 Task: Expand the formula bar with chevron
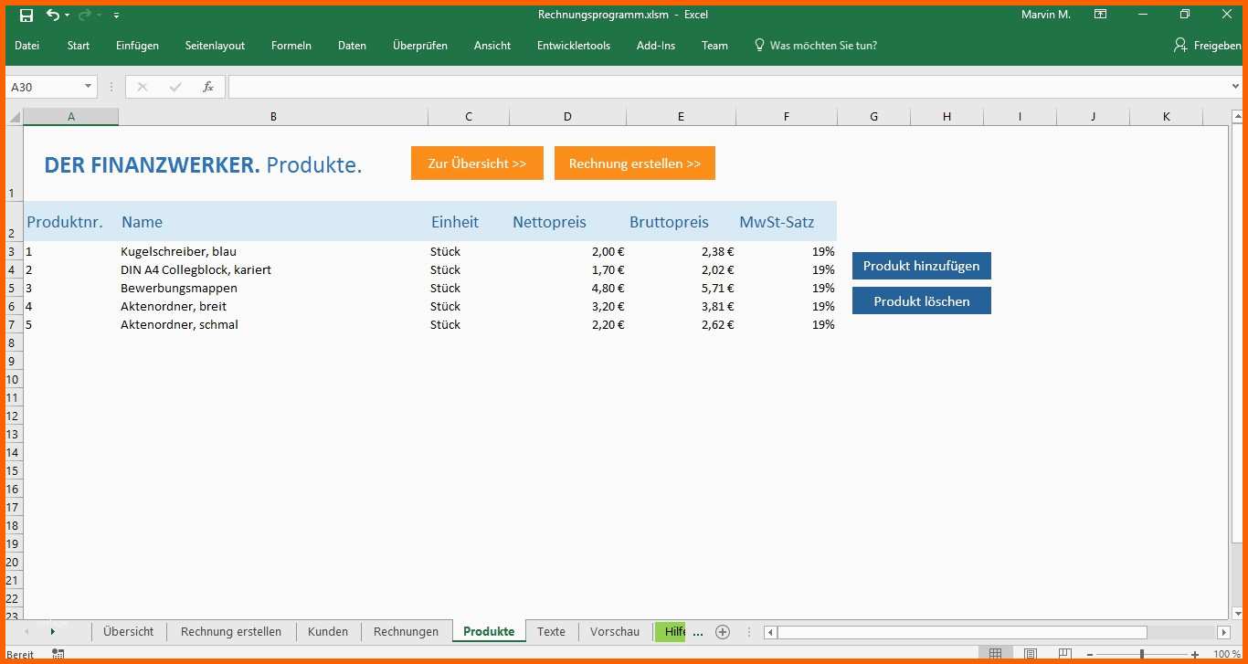1236,87
